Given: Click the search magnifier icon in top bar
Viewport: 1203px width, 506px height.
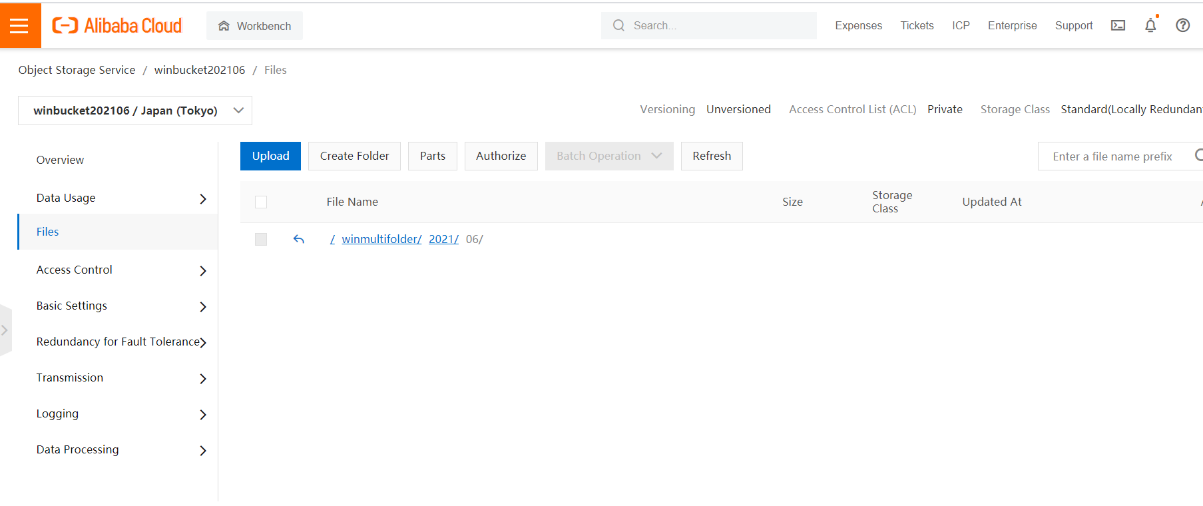Looking at the screenshot, I should [618, 25].
